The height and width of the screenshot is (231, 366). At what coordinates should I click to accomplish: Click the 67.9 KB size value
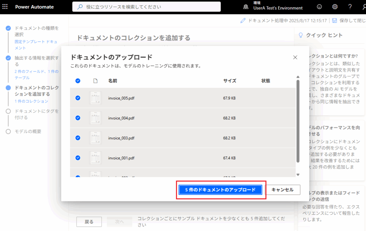click(229, 98)
